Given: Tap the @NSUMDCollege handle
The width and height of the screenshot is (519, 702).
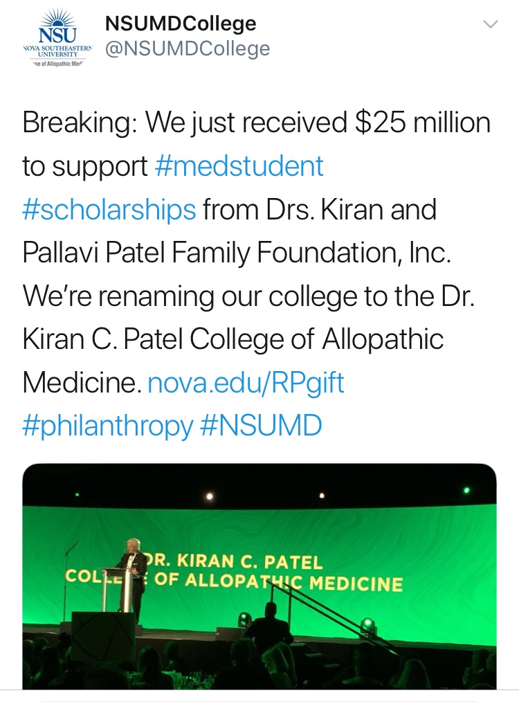Looking at the screenshot, I should pos(187,49).
